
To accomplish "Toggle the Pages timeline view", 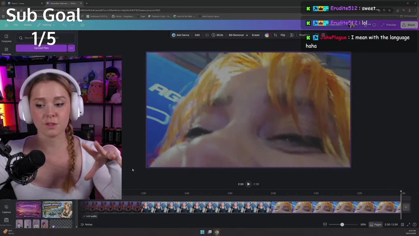I will pos(375,225).
